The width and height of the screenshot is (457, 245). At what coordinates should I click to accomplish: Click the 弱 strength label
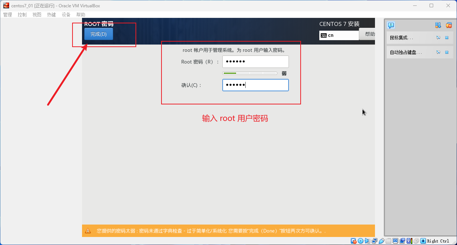(x=284, y=73)
